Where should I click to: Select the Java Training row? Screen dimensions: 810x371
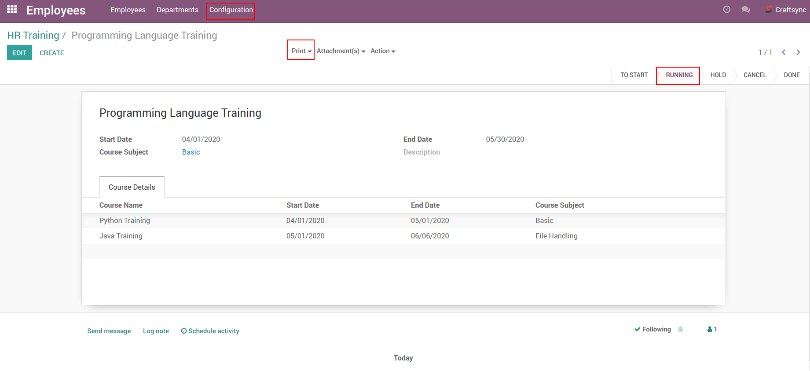pos(121,236)
